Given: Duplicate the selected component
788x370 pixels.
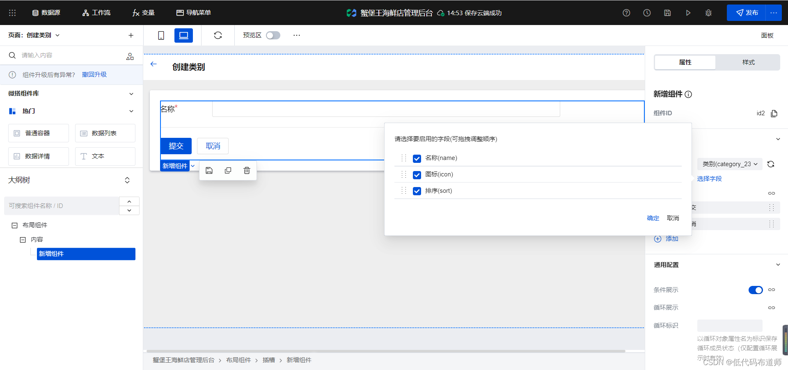Looking at the screenshot, I should pos(228,171).
